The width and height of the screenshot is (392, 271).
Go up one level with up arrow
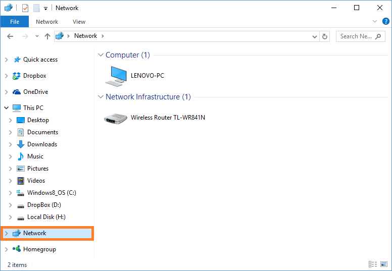[x=47, y=36]
